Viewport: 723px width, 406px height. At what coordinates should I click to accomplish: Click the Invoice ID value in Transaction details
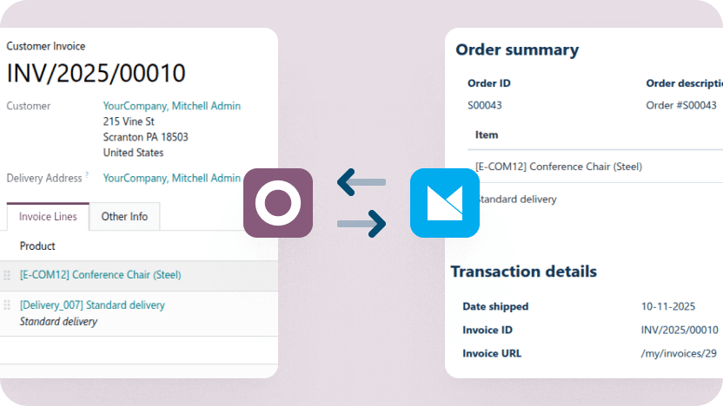click(x=680, y=330)
